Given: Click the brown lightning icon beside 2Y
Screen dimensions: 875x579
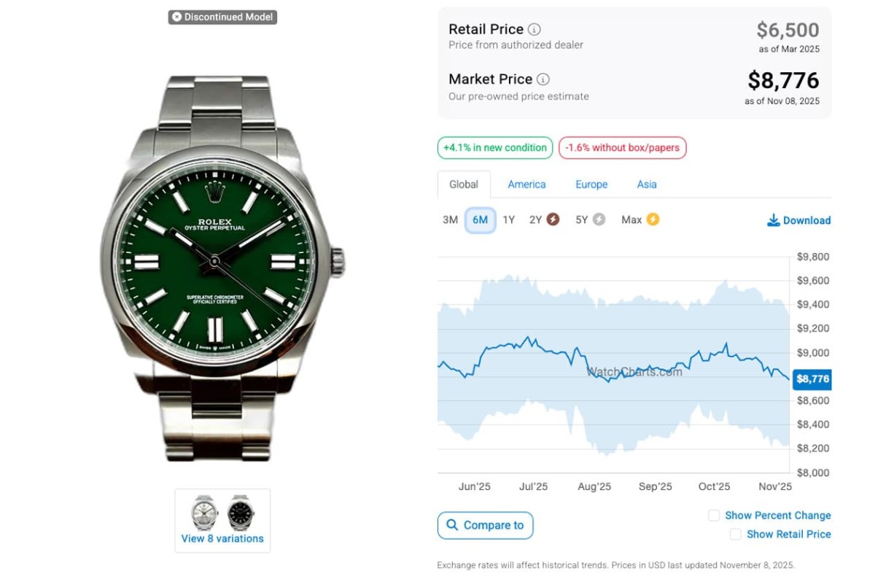Looking at the screenshot, I should (x=553, y=219).
